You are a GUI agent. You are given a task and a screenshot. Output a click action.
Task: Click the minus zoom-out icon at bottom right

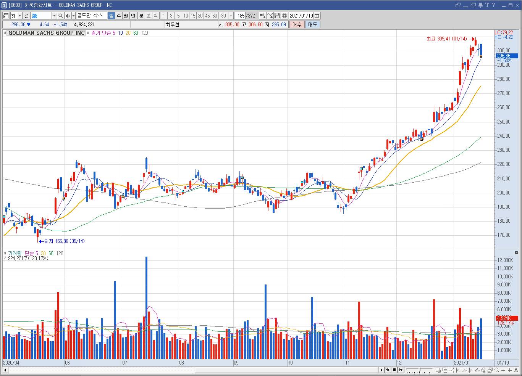(503, 370)
